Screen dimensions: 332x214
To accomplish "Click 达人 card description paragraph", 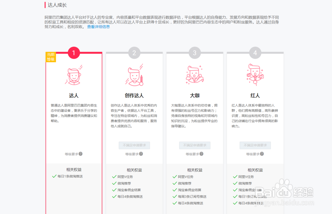I will (74, 113).
